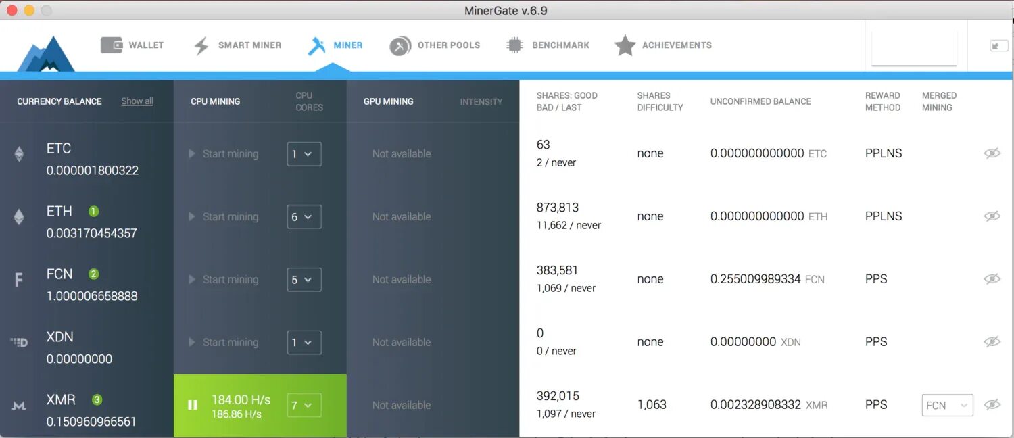Click the Other Pools round icon
The image size is (1014, 438).
point(400,46)
